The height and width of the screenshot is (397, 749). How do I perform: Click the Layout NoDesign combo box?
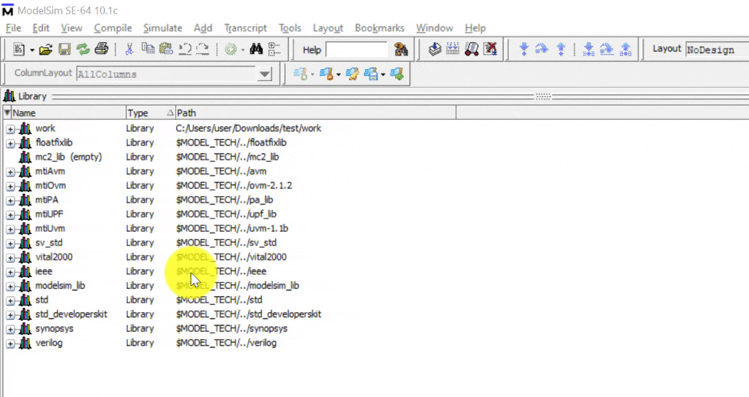click(x=717, y=50)
